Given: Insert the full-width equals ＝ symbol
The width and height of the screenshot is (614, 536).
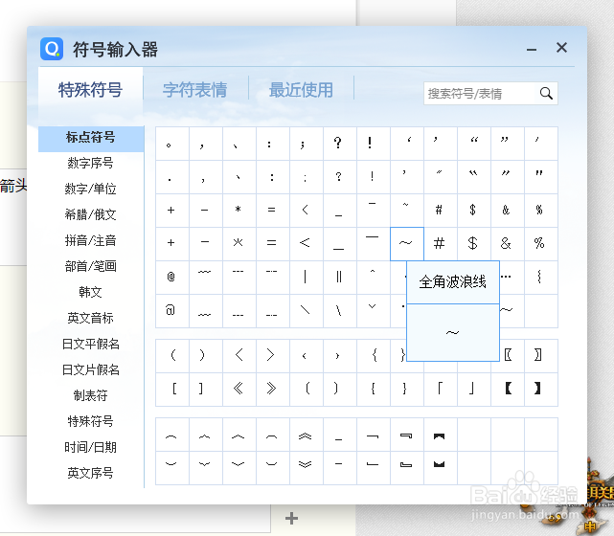Looking at the screenshot, I should (273, 244).
